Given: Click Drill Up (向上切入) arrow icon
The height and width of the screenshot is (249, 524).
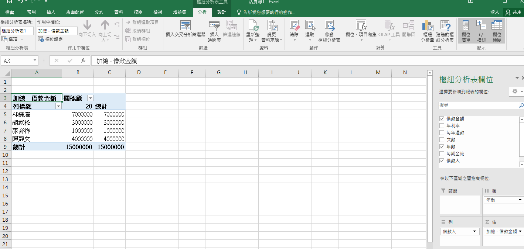Looking at the screenshot, I should 105,25.
